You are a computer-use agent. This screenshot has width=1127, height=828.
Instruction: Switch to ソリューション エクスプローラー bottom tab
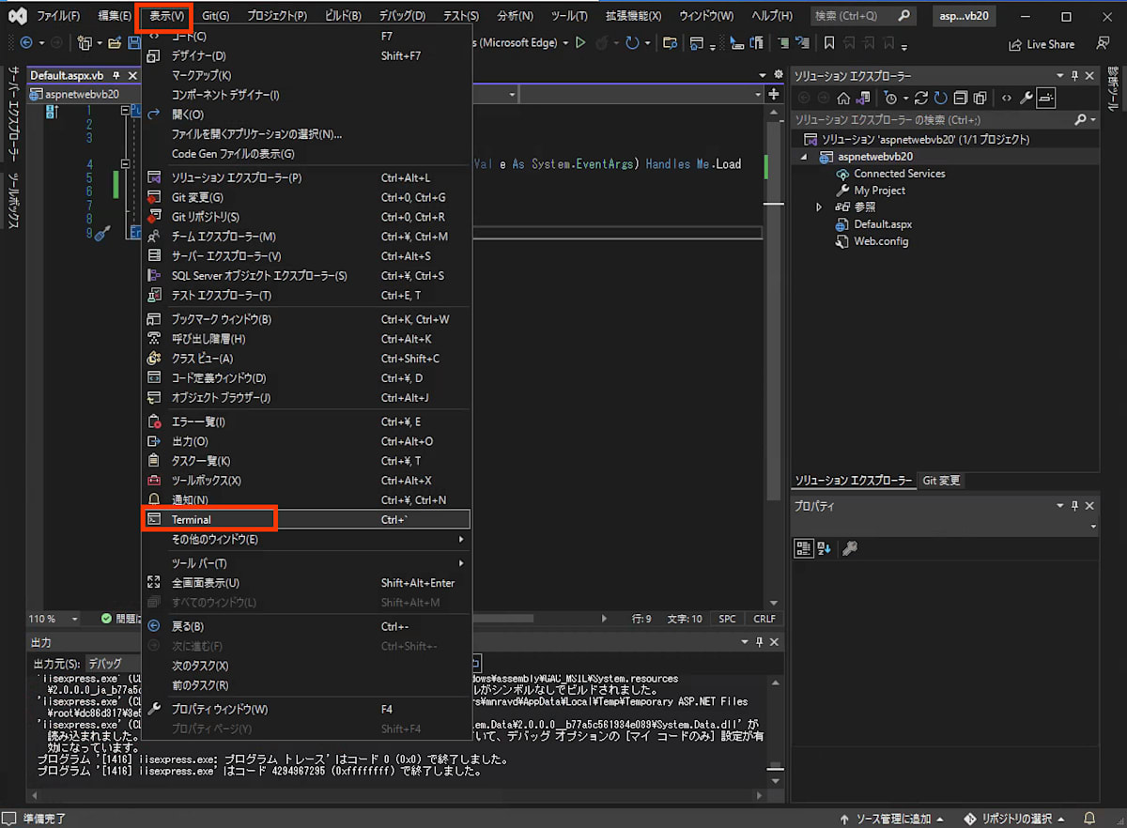(854, 481)
